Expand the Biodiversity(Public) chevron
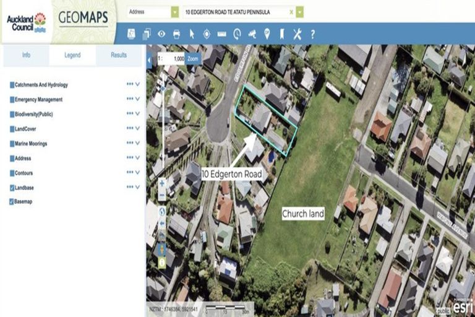 pyautogui.click(x=137, y=113)
